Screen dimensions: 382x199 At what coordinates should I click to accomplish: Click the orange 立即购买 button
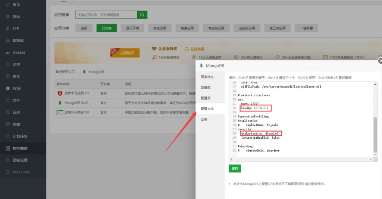tap(125, 53)
